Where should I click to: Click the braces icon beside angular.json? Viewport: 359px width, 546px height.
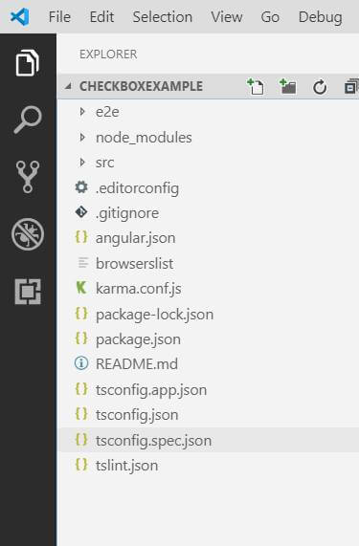[81, 237]
